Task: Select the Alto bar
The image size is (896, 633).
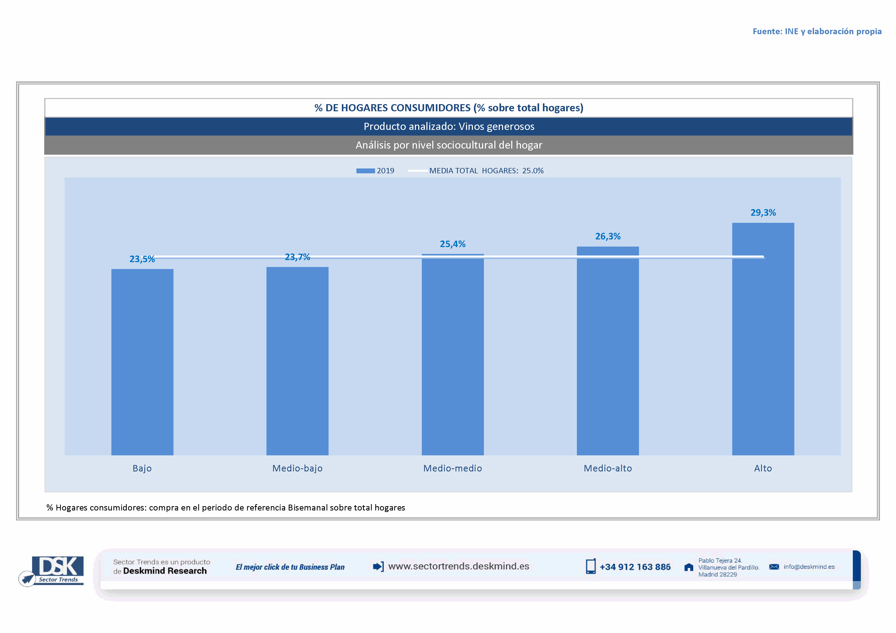Action: 763,339
